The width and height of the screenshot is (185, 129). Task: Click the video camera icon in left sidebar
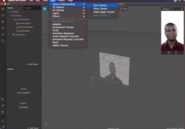click(x=3, y=15)
